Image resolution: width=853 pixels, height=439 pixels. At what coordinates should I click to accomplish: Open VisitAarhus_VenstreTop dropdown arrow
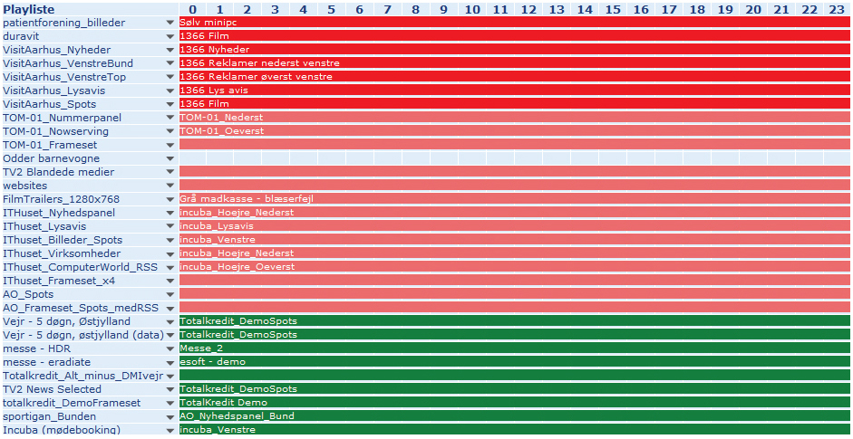pos(170,77)
